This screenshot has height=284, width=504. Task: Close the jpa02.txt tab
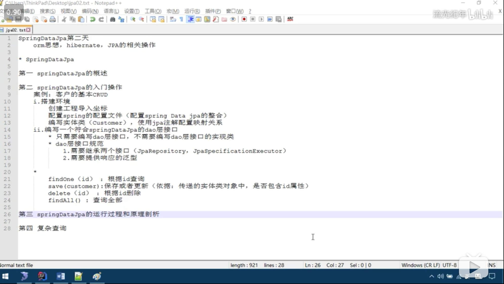coord(28,30)
